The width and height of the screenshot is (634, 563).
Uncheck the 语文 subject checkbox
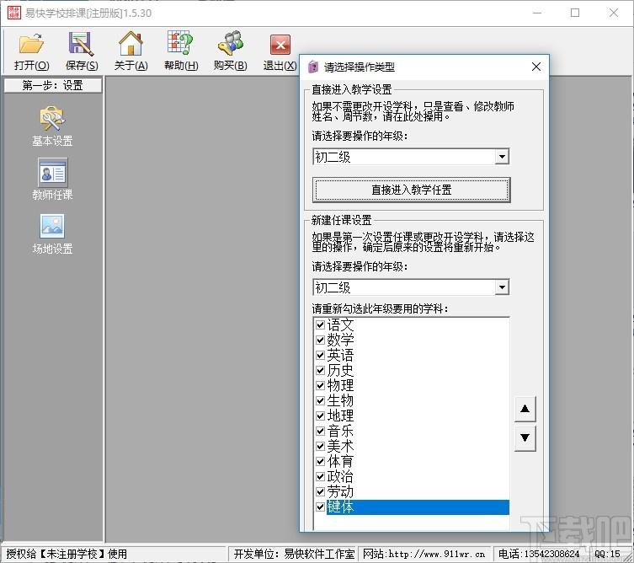[x=320, y=324]
